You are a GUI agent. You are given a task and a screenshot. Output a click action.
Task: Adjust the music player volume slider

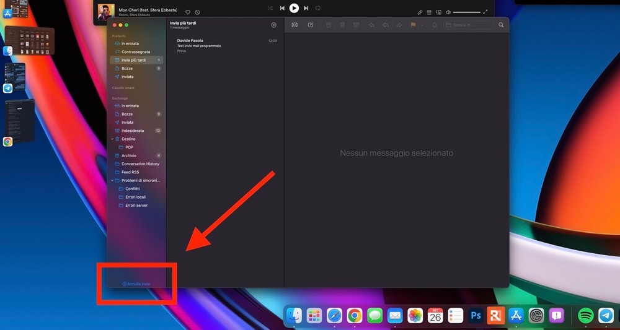[467, 12]
